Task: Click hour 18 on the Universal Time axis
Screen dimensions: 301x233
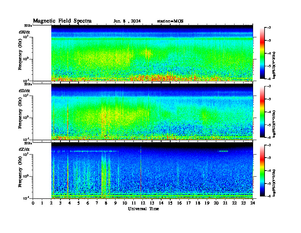Action: point(198,203)
